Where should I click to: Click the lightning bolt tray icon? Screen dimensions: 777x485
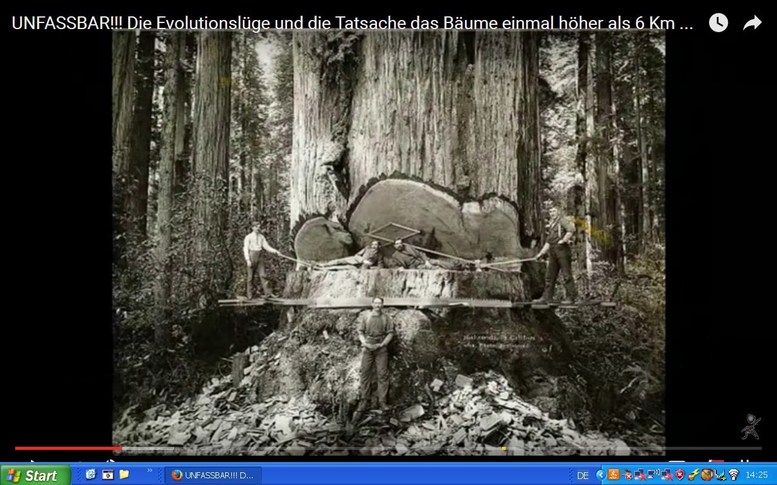(x=693, y=475)
